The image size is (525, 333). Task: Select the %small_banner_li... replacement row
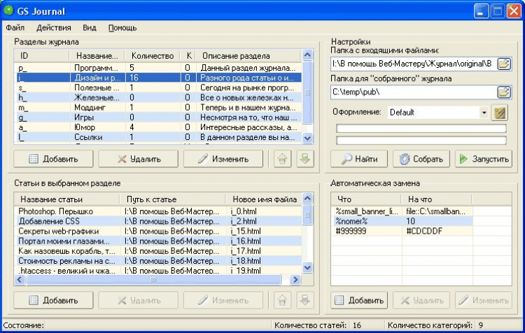[x=402, y=211]
